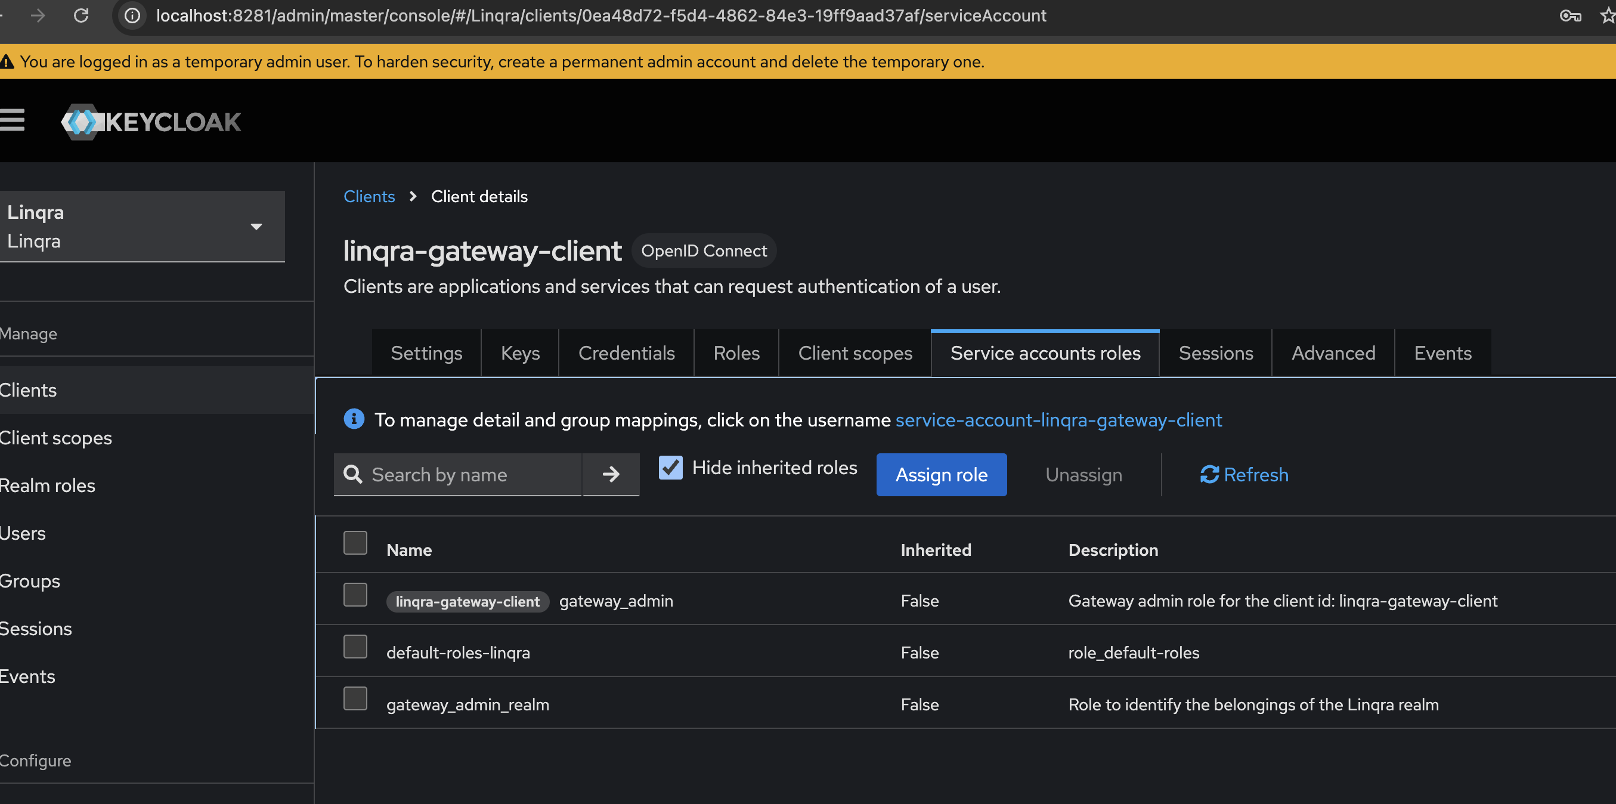Viewport: 1616px width, 804px height.
Task: Select all roles with the header checkbox
Action: tap(354, 542)
